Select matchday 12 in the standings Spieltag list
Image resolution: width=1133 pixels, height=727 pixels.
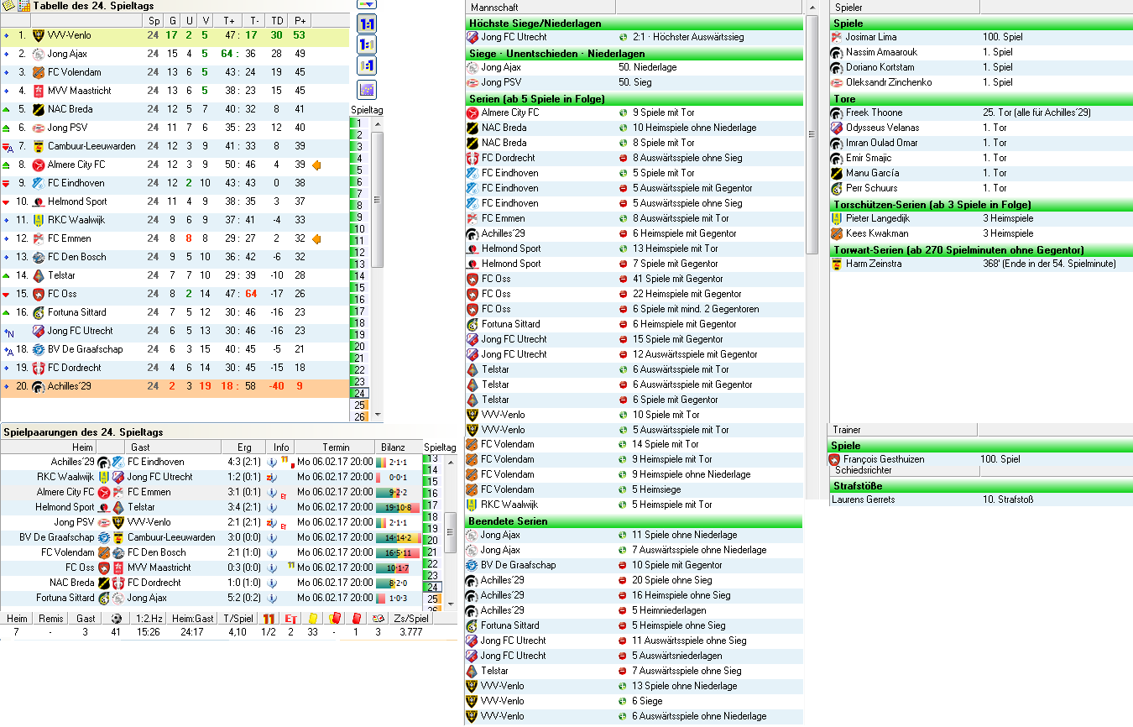358,252
